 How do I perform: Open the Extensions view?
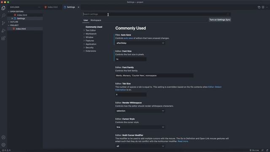tap(3, 38)
